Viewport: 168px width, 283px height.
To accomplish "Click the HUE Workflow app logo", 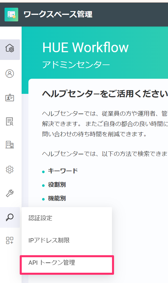I will coord(11,15).
